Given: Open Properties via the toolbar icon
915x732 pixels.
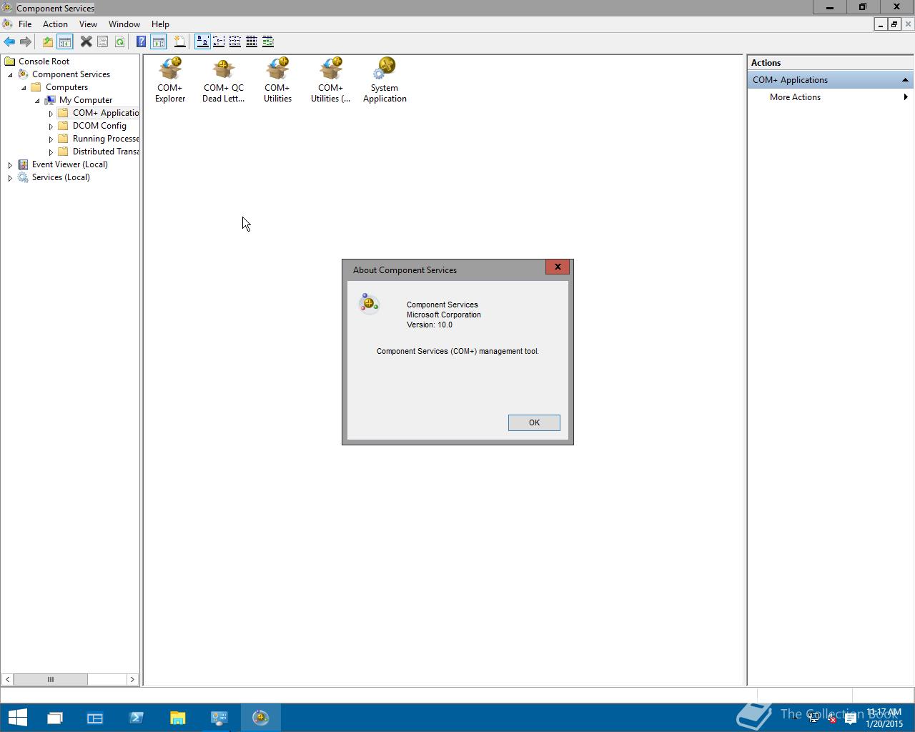Looking at the screenshot, I should pos(103,41).
